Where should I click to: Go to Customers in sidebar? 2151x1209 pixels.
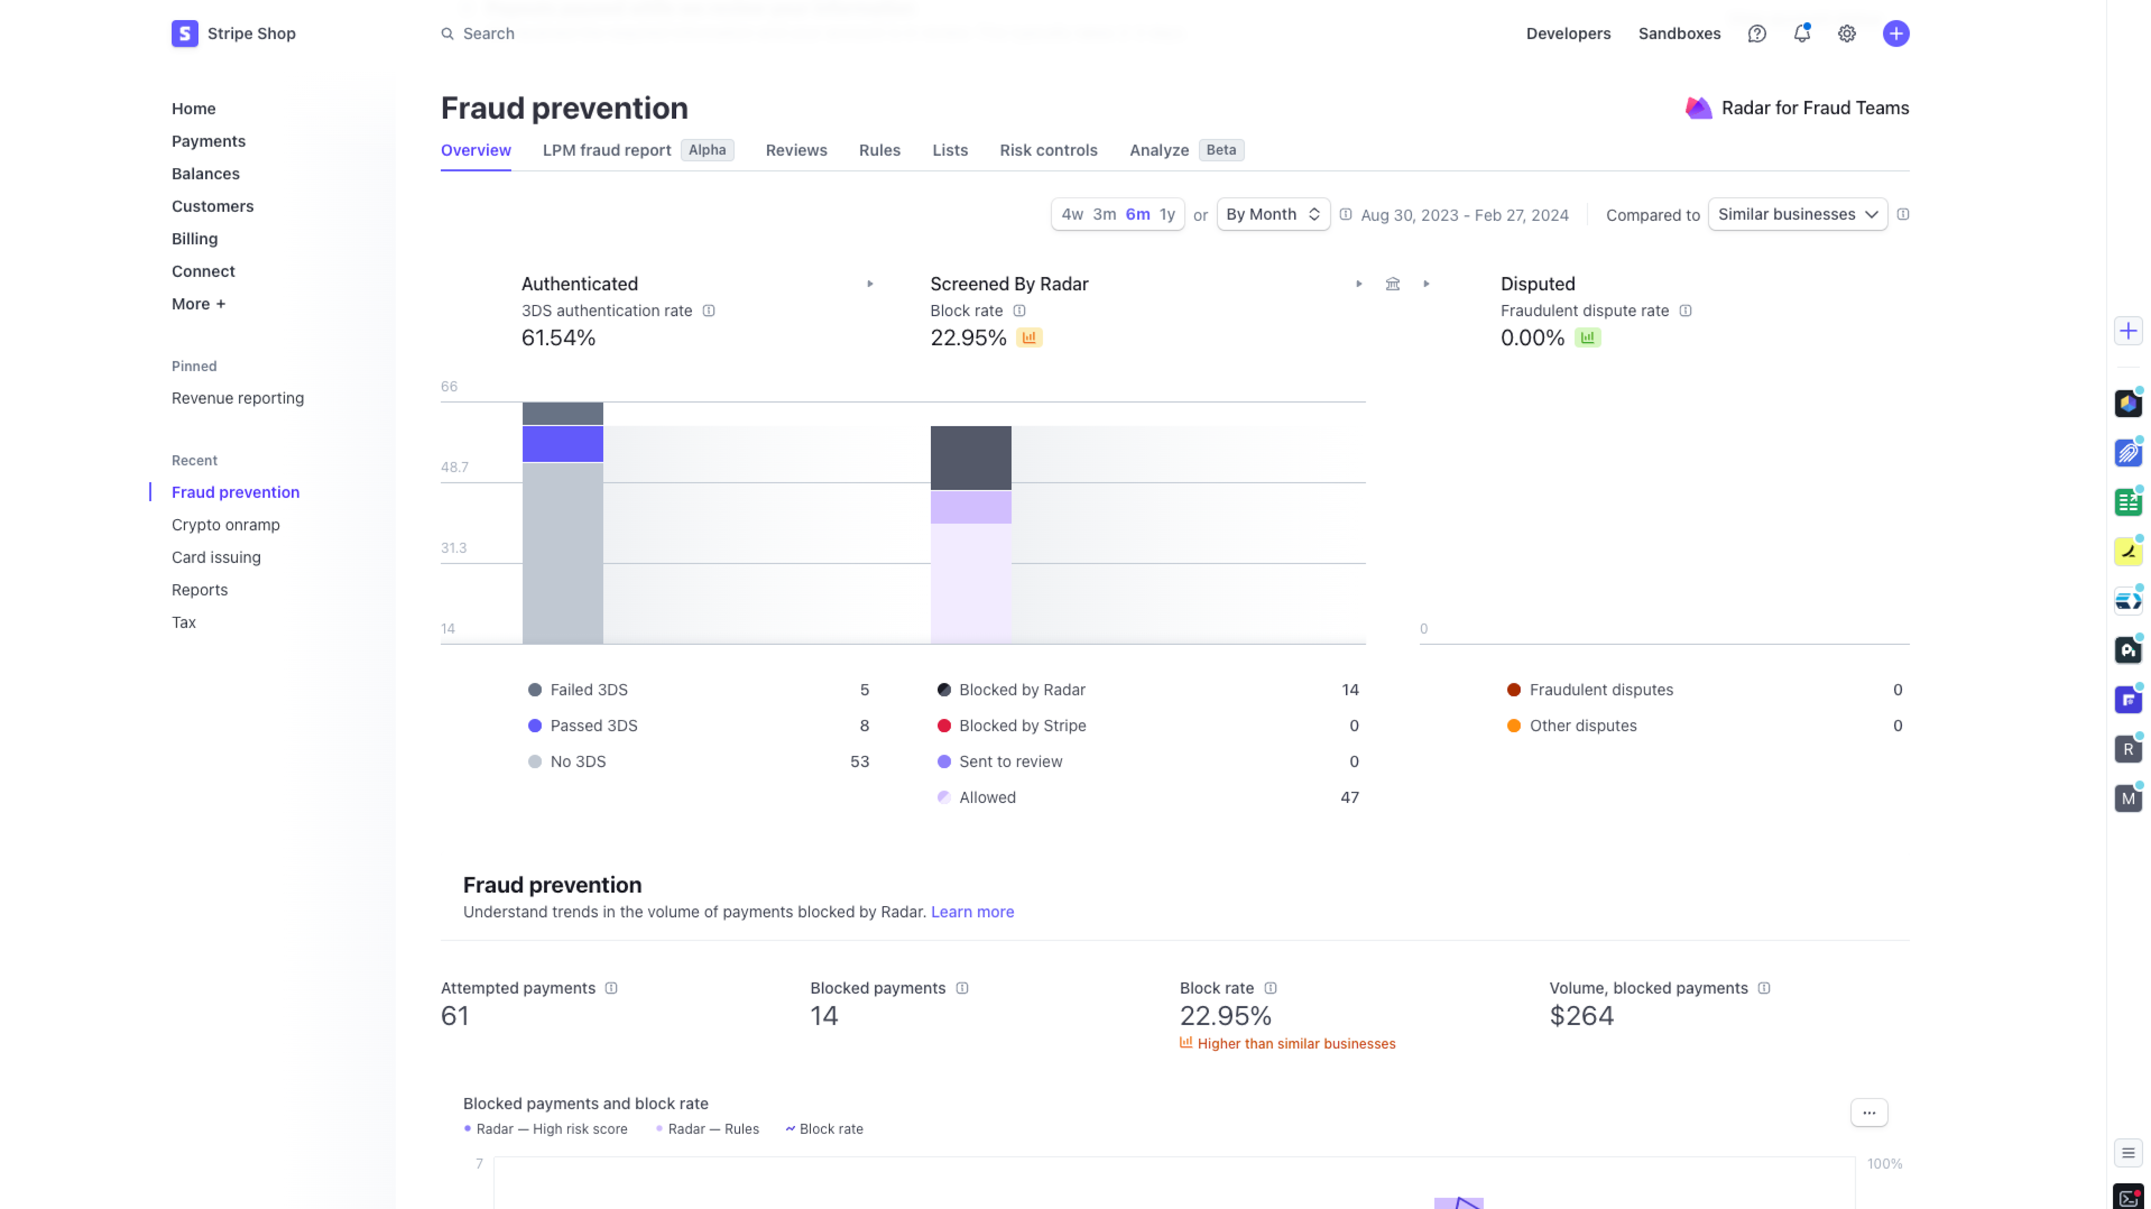point(213,206)
